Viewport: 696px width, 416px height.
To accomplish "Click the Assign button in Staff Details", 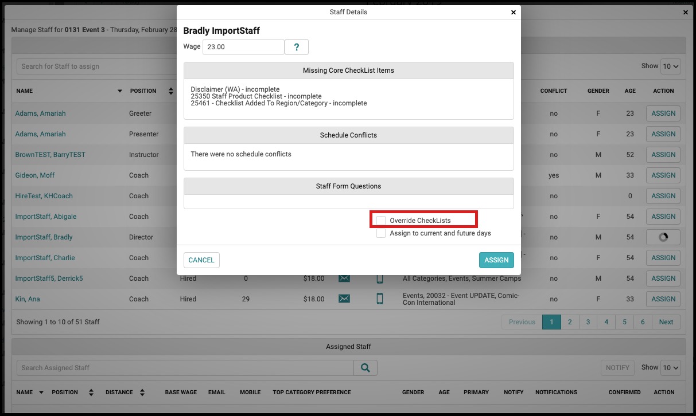I will 496,260.
